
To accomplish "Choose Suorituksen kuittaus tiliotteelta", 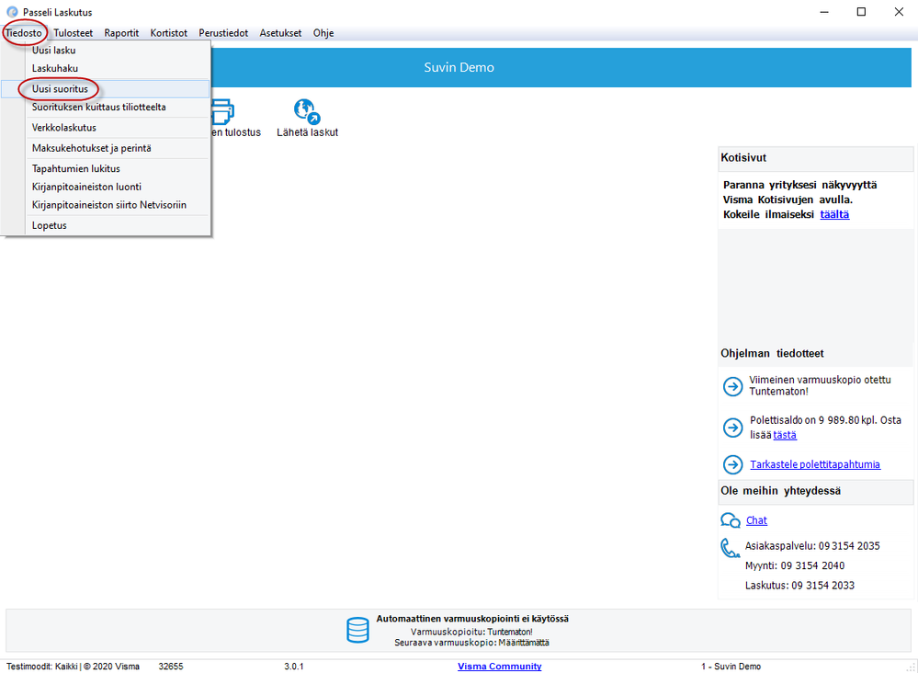I will coord(106,108).
